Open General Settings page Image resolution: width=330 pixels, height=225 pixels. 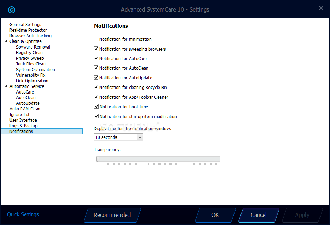pyautogui.click(x=25, y=25)
